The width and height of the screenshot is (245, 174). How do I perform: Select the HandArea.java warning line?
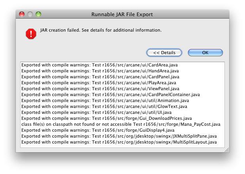coord(101,71)
